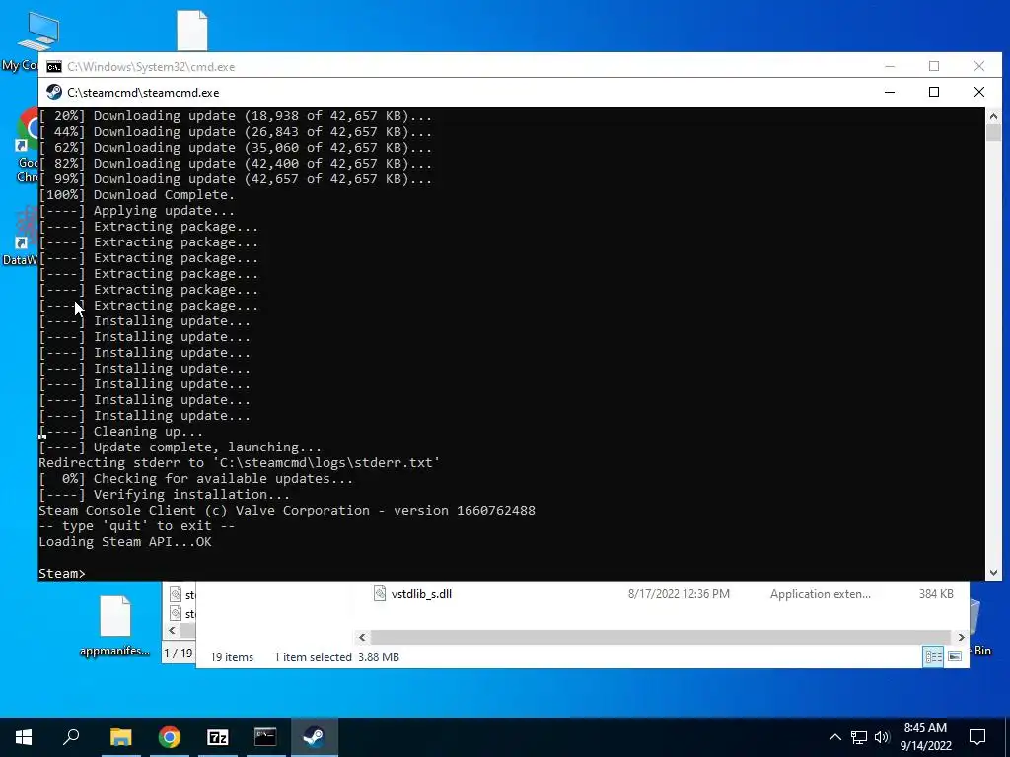Click the rear Explorer left scroll arrow

point(172,630)
